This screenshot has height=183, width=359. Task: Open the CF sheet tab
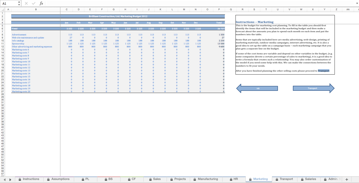(132, 179)
